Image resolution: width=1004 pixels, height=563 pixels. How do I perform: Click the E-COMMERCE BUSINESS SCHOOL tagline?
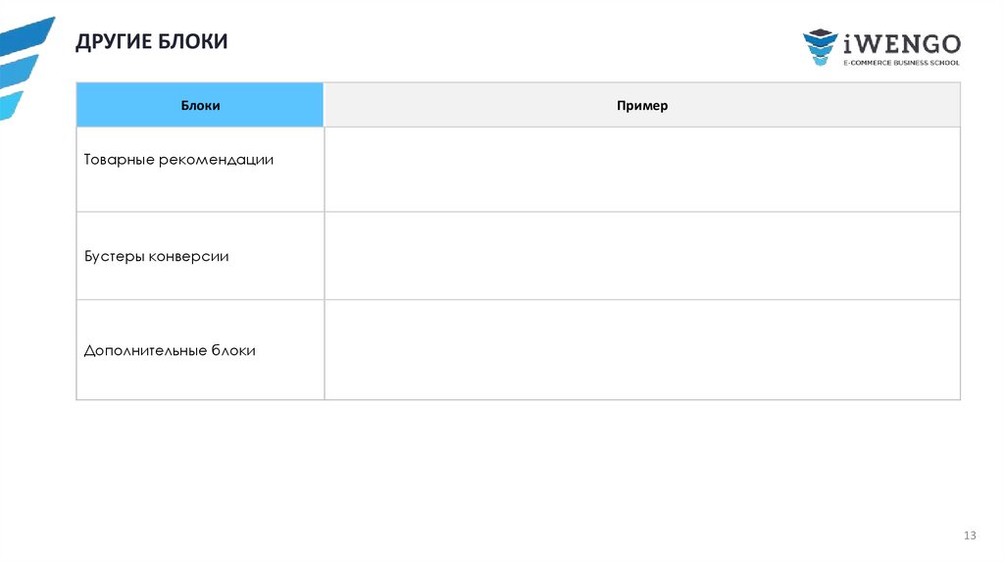[x=901, y=63]
